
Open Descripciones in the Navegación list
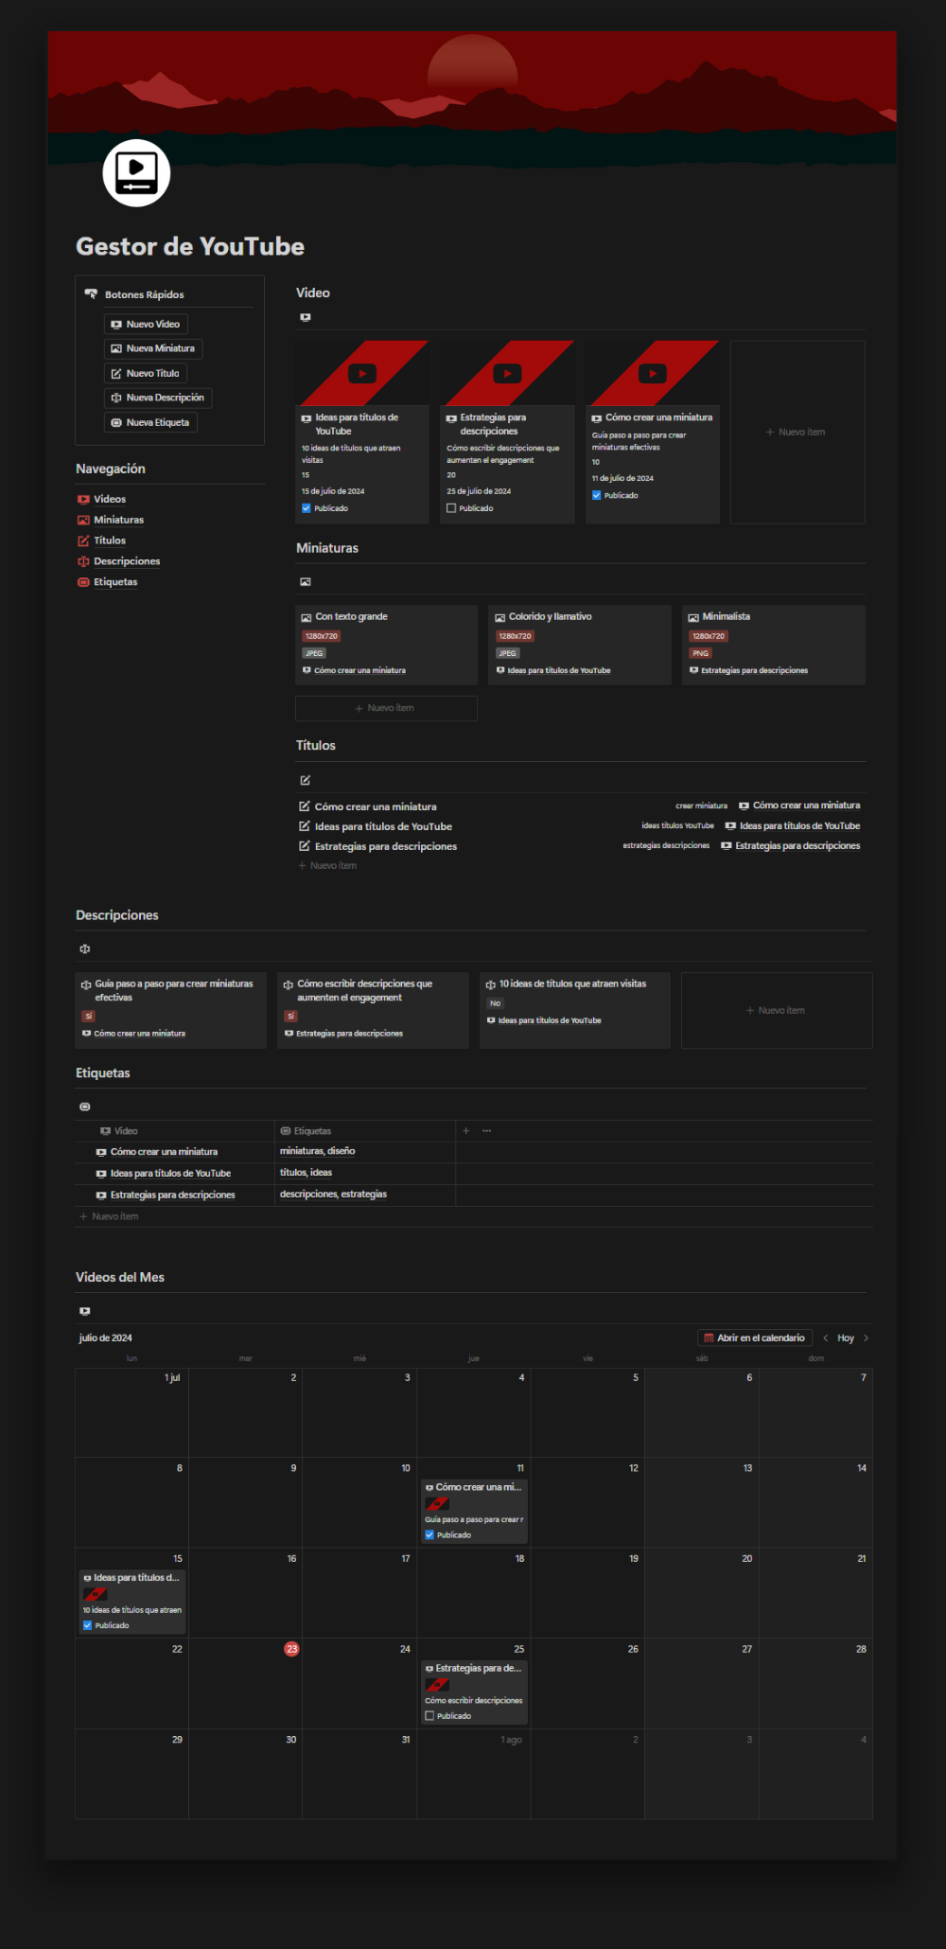pyautogui.click(x=127, y=561)
